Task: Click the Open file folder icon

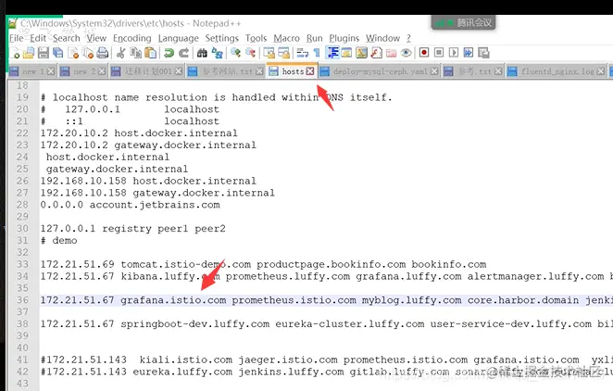Action: pyautogui.click(x=29, y=53)
